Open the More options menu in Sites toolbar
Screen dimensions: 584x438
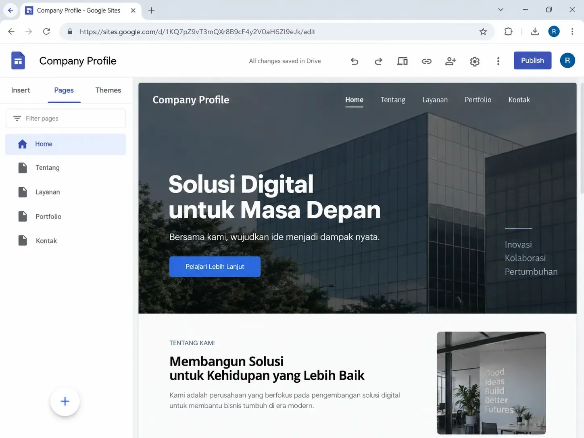pyautogui.click(x=498, y=61)
